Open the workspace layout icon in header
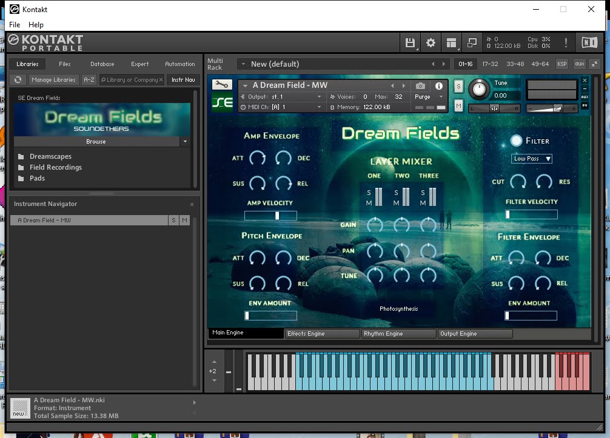This screenshot has height=438, width=610. click(451, 42)
